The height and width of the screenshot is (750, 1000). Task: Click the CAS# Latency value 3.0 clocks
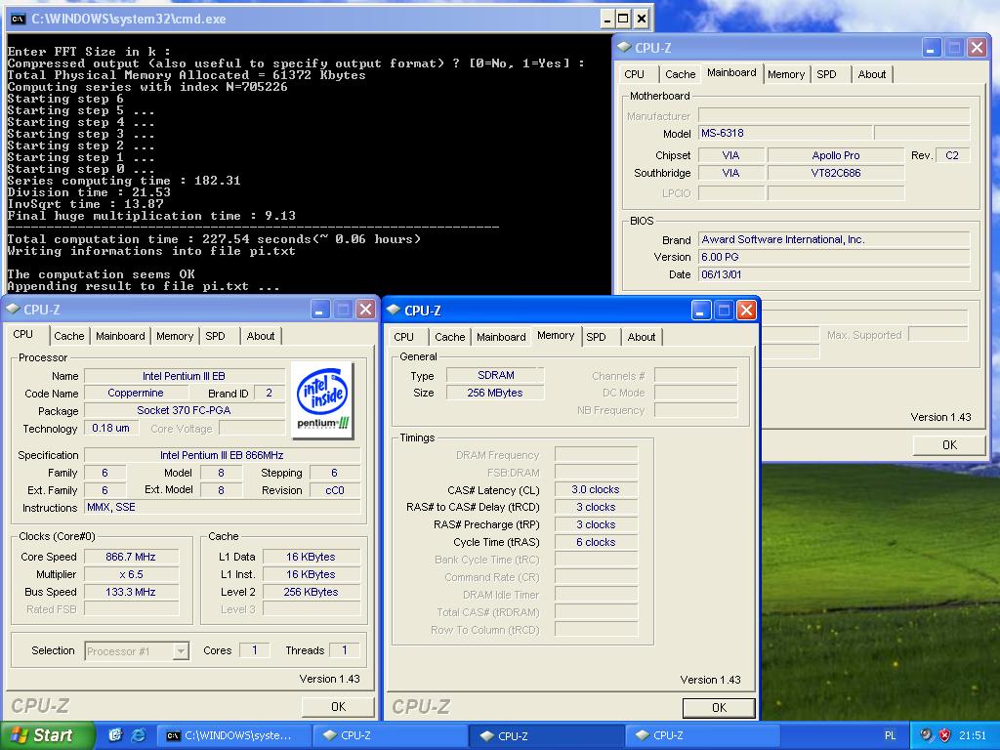(x=596, y=490)
